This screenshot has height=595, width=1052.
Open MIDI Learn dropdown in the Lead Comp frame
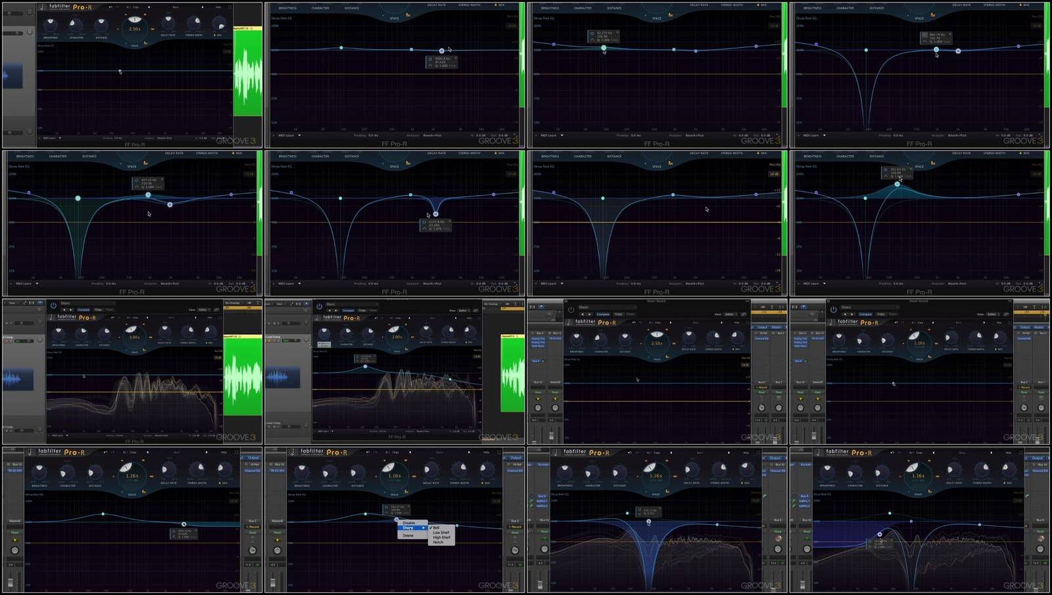click(x=325, y=431)
